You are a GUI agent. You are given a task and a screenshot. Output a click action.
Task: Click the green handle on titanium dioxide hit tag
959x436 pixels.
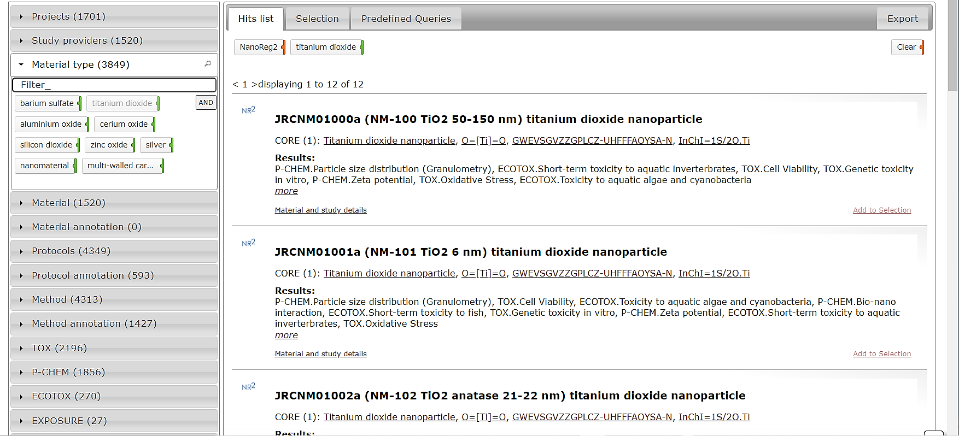[x=362, y=47]
